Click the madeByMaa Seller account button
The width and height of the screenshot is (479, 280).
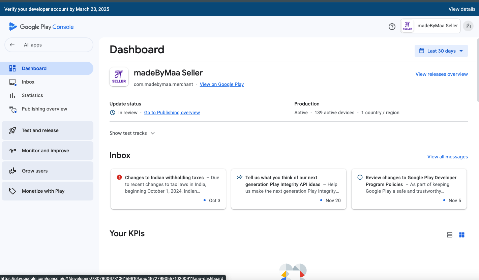[430, 26]
